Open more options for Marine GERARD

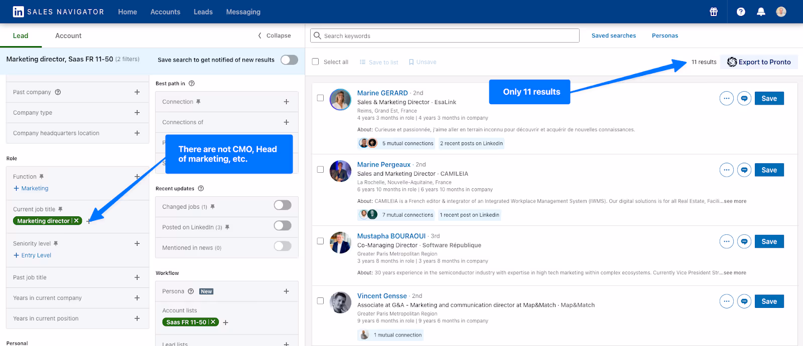(726, 99)
